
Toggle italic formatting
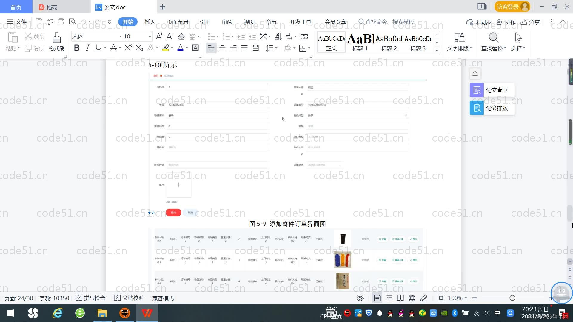pos(87,48)
